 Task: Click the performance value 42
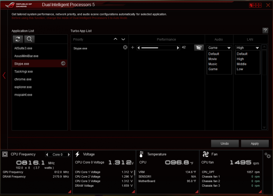(x=184, y=47)
